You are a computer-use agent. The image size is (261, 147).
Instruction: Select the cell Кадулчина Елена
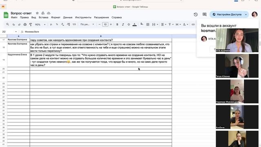[x=18, y=60]
